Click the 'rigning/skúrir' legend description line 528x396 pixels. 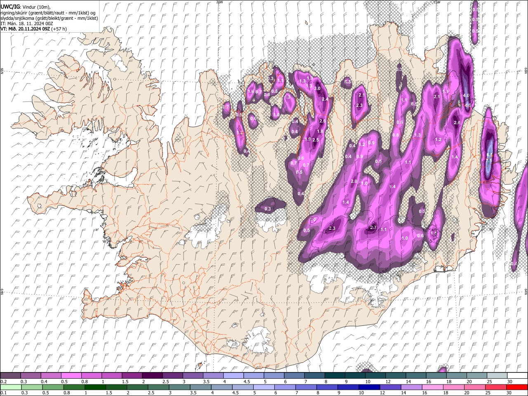(x=47, y=13)
